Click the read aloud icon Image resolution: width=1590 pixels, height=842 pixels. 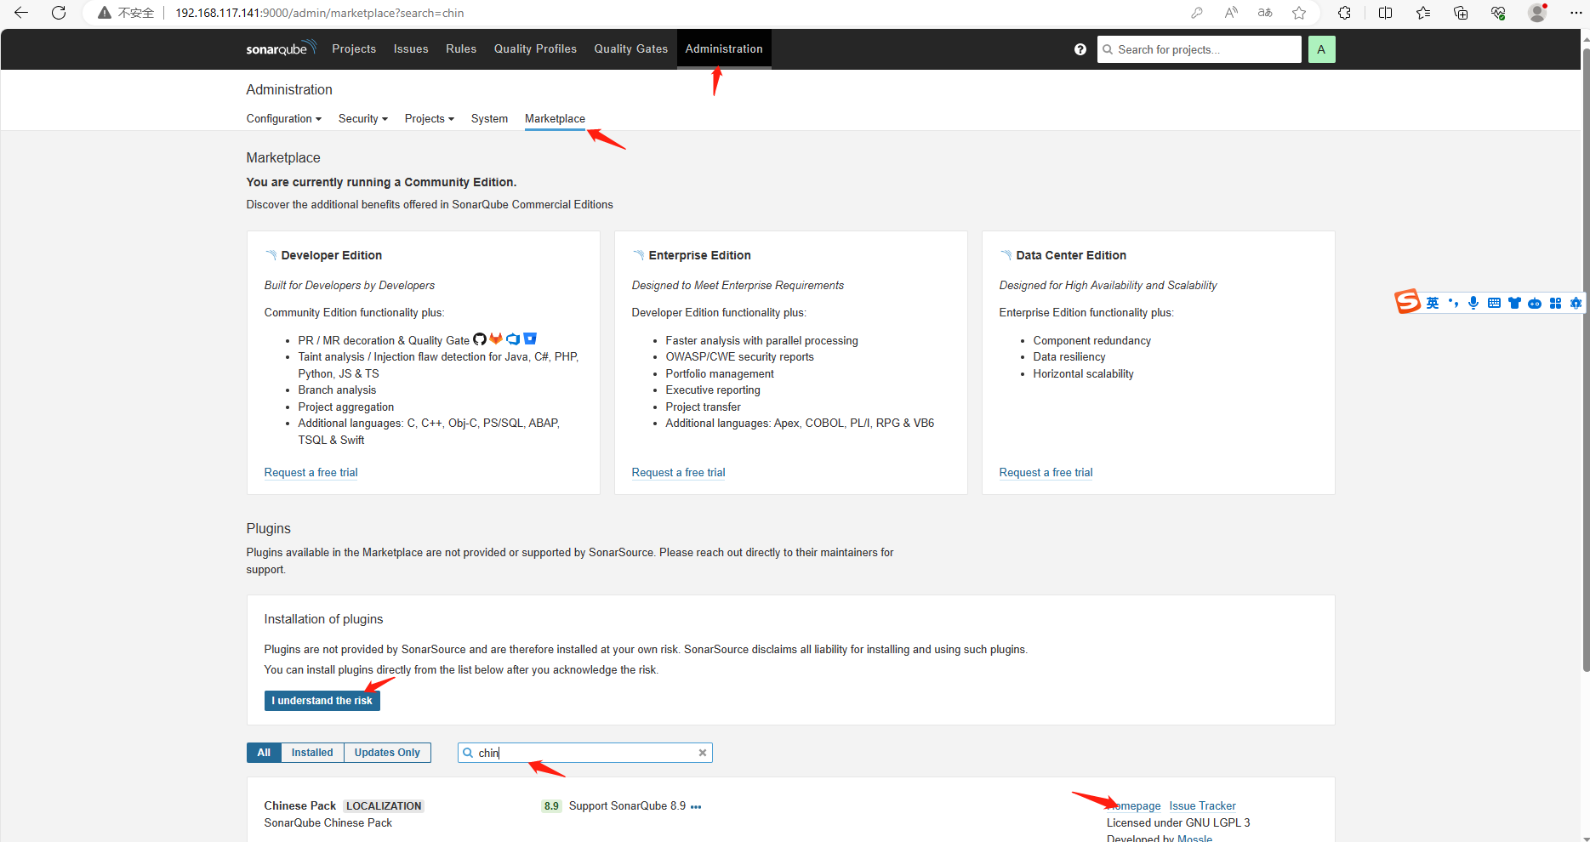tap(1231, 13)
